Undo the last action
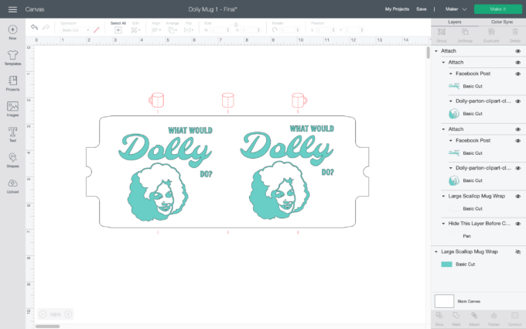Image resolution: width=526 pixels, height=329 pixels. (34, 27)
